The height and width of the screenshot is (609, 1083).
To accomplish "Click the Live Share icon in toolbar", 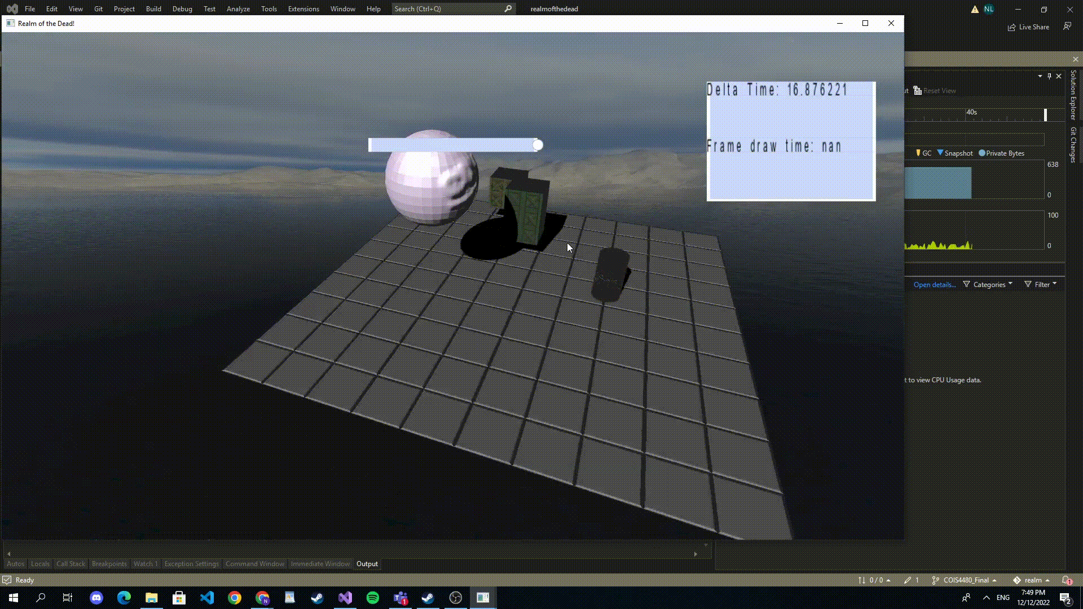I will (x=1011, y=27).
